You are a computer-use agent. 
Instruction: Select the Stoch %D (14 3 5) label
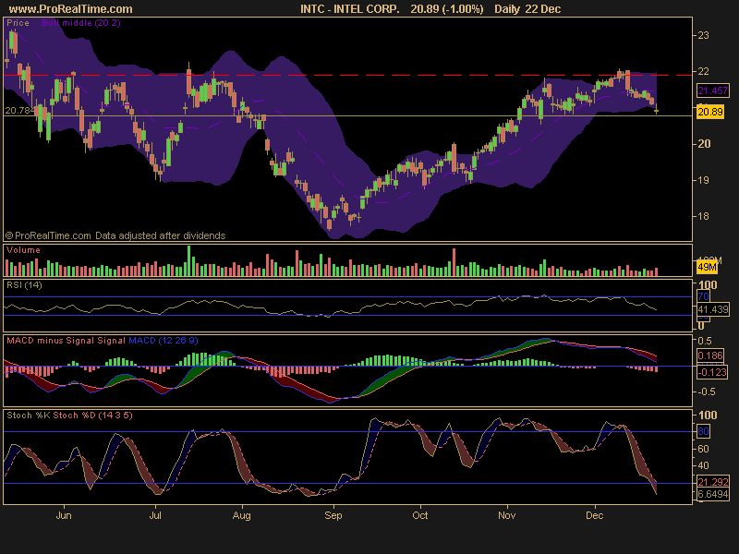(93, 415)
